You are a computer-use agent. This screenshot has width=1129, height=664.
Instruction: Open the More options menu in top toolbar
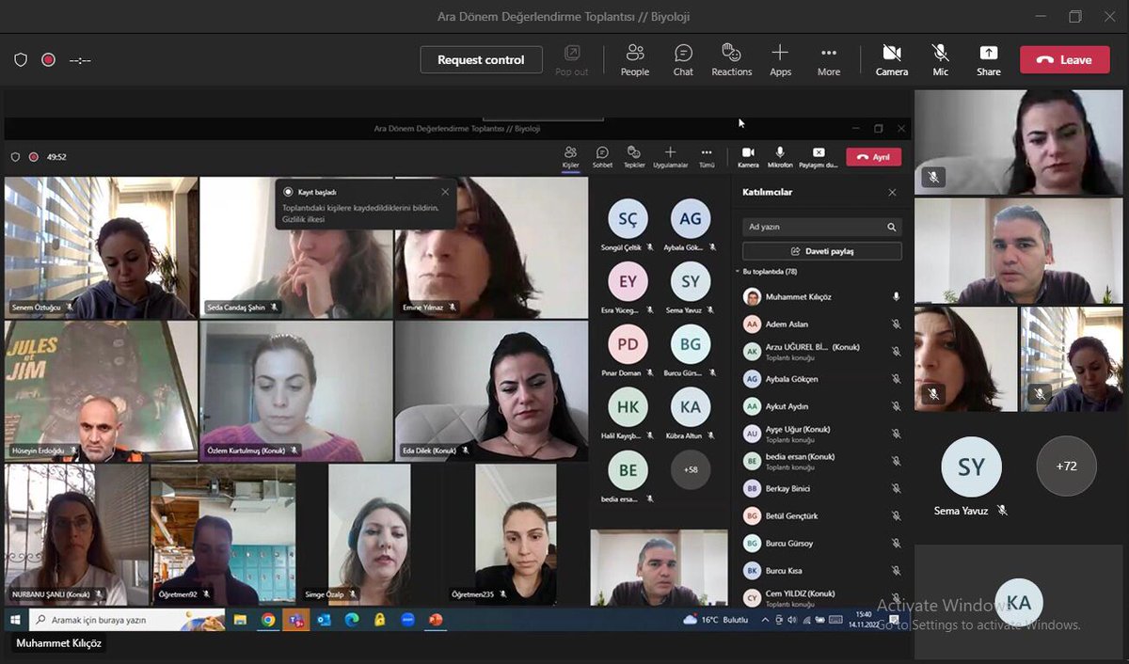[829, 59]
